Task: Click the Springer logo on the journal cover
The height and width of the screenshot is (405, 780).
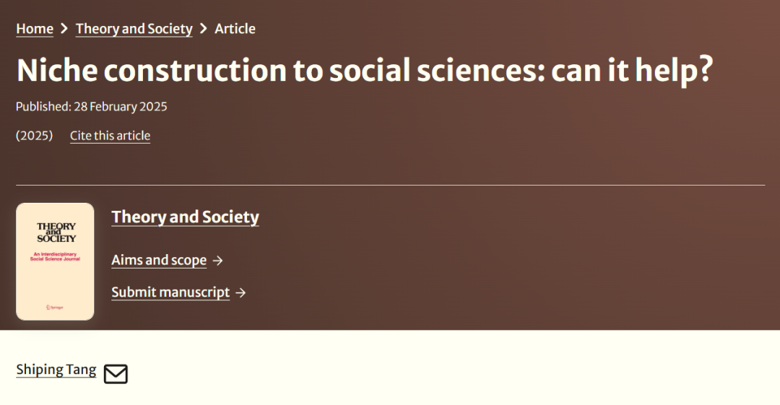Action: (55, 308)
